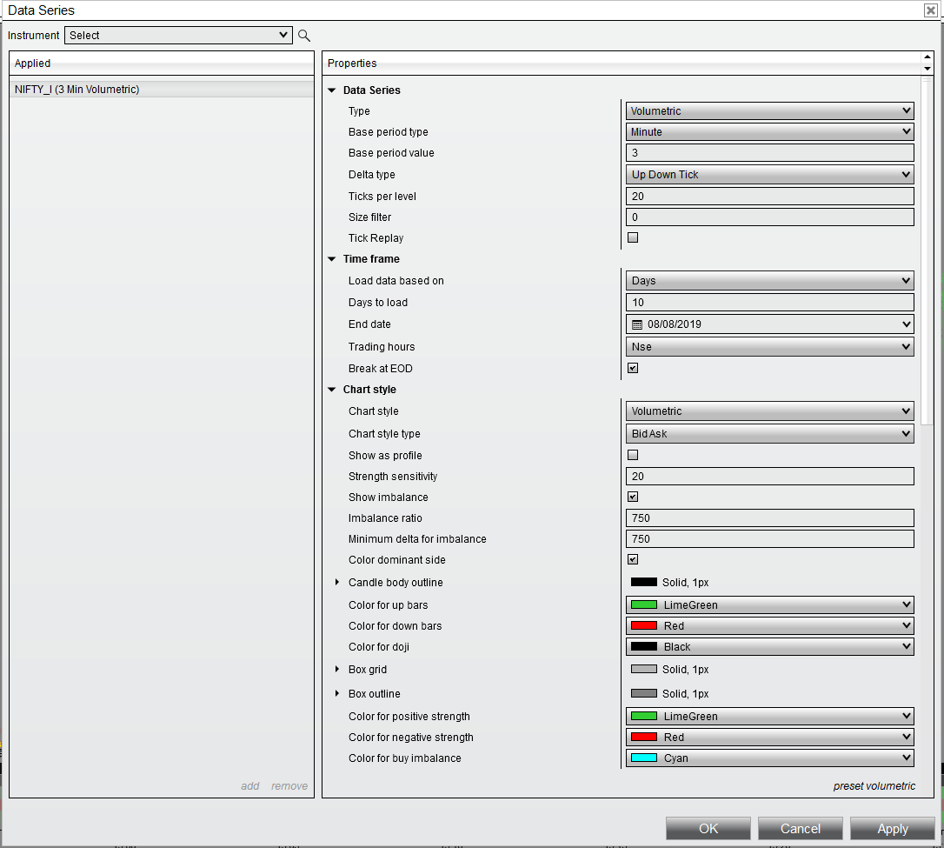
Task: Toggle the Color dominant side checkbox
Action: 633,559
